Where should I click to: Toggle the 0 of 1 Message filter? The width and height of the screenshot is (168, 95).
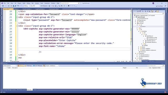[38, 66]
